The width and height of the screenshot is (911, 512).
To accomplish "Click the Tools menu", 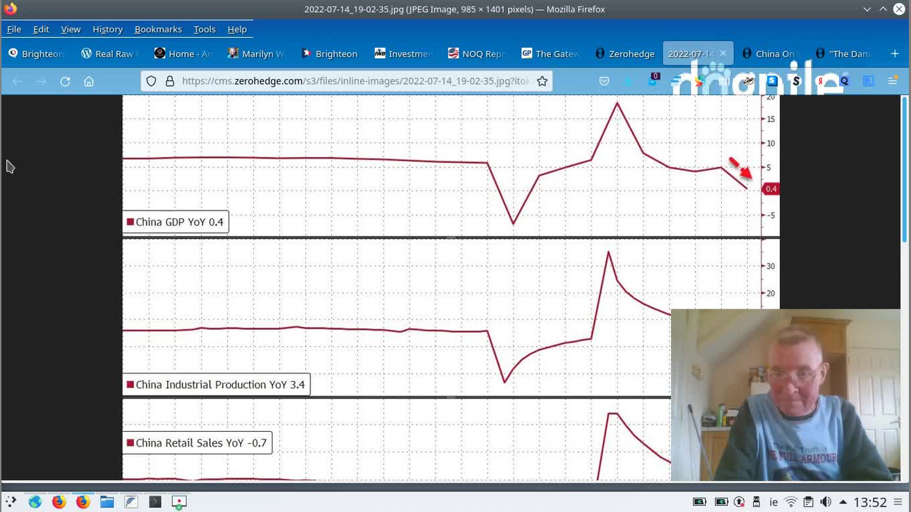I will [204, 29].
